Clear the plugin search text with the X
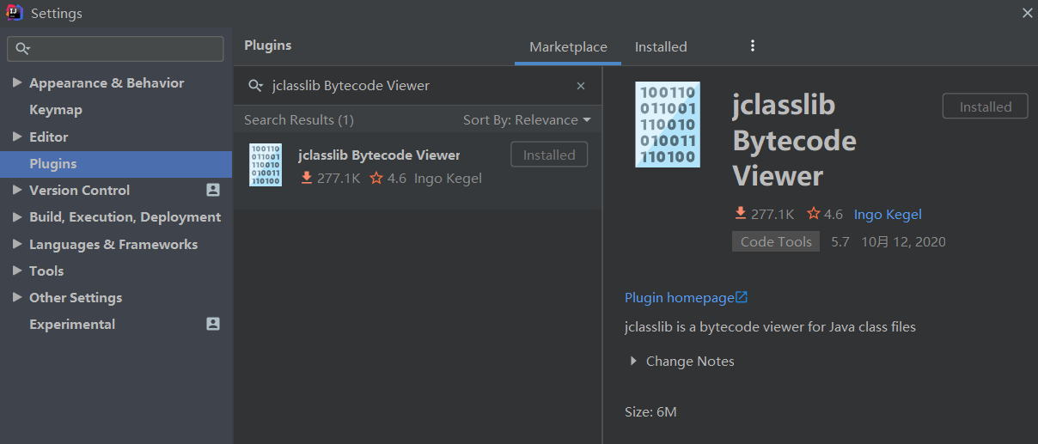Image resolution: width=1038 pixels, height=444 pixels. pyautogui.click(x=581, y=86)
